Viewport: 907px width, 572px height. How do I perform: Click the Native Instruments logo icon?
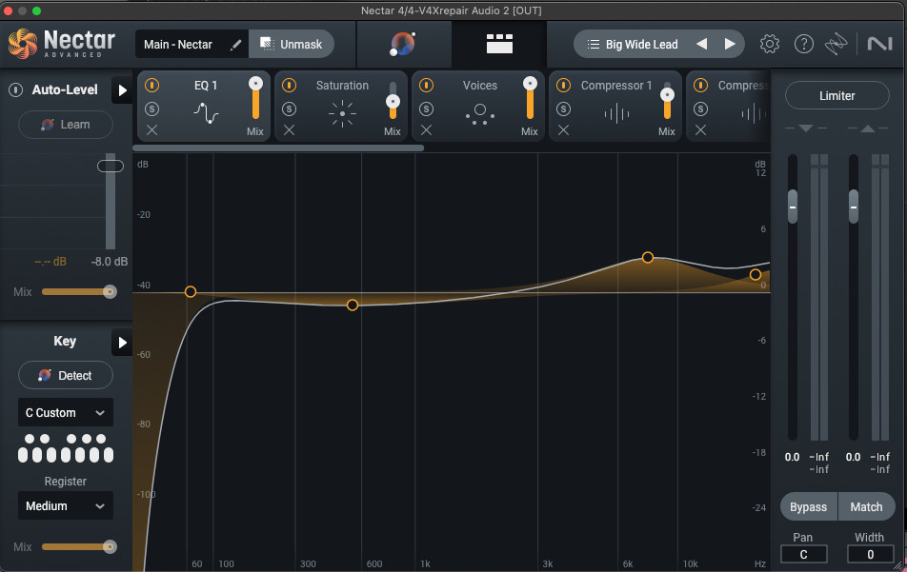point(879,44)
